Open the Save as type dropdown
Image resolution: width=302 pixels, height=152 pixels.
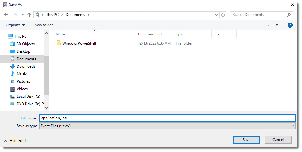click(x=167, y=126)
